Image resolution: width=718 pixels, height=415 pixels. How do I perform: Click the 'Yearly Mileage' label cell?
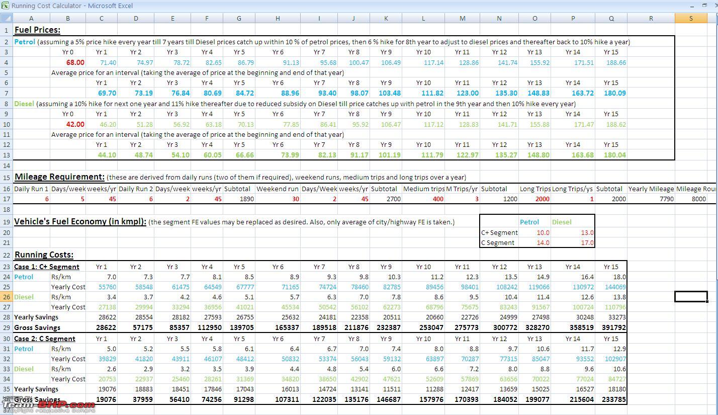[x=651, y=189]
